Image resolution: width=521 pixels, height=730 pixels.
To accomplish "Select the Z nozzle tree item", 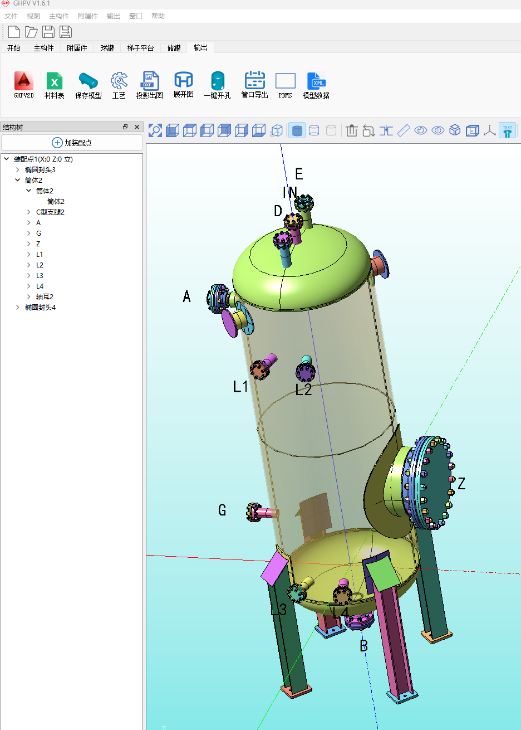I will (38, 244).
